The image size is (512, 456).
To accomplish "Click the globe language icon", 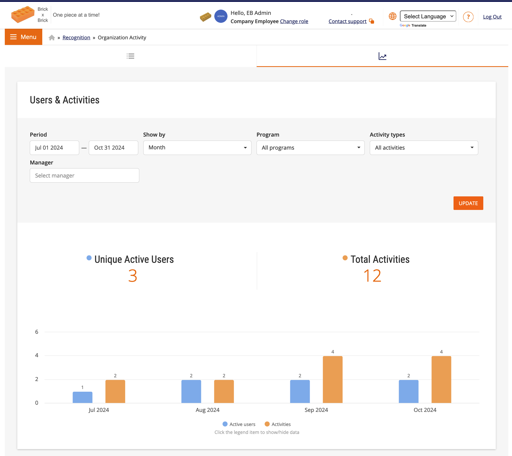I will point(392,16).
